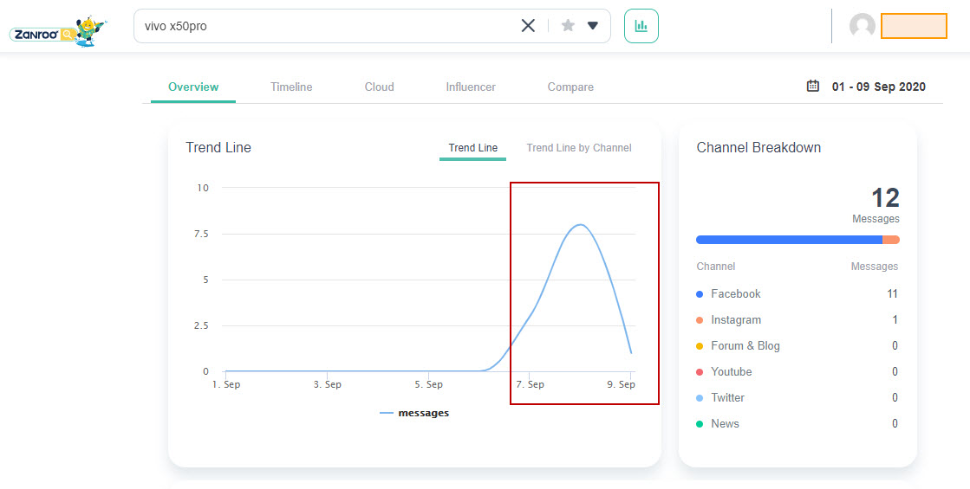
Task: Click the 3. Sep axis label
Action: 328,384
